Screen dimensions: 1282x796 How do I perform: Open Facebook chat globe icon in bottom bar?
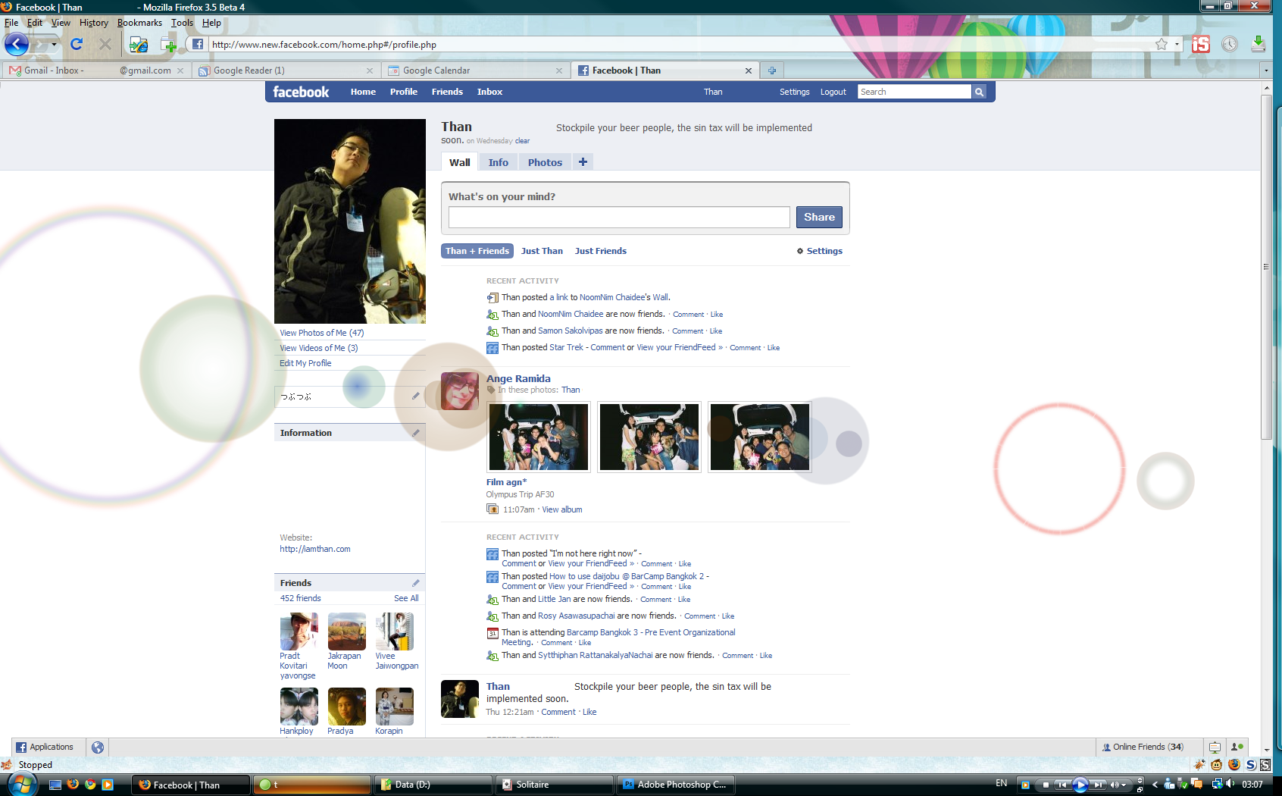(x=98, y=747)
